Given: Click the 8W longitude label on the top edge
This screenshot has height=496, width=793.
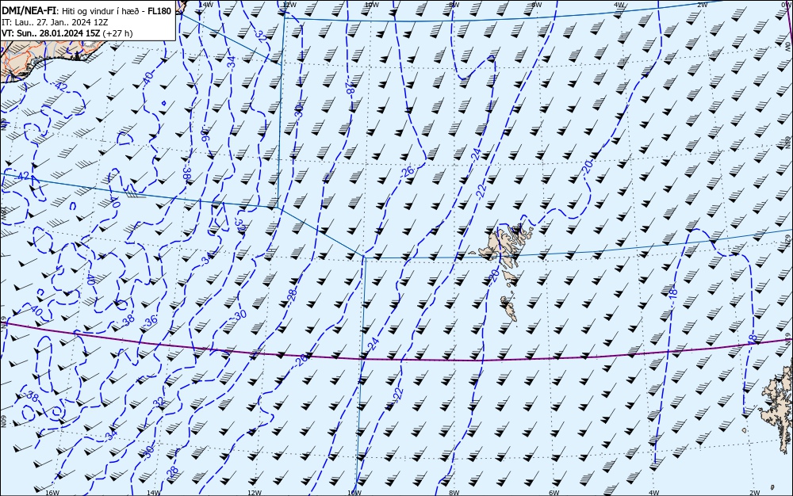Looking at the screenshot, I should (454, 4).
